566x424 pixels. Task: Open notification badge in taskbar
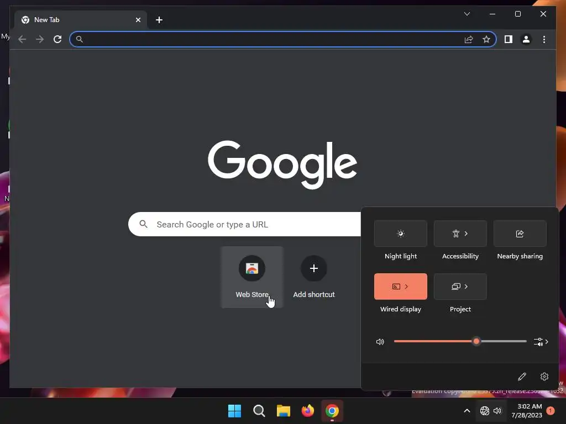pos(551,411)
